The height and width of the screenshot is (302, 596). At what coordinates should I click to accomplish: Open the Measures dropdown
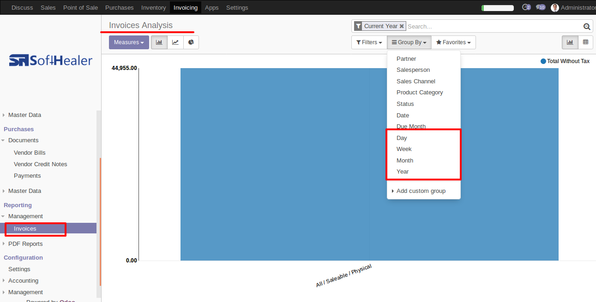(129, 42)
